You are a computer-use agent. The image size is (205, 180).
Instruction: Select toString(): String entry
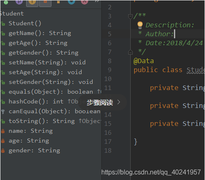[42, 121]
